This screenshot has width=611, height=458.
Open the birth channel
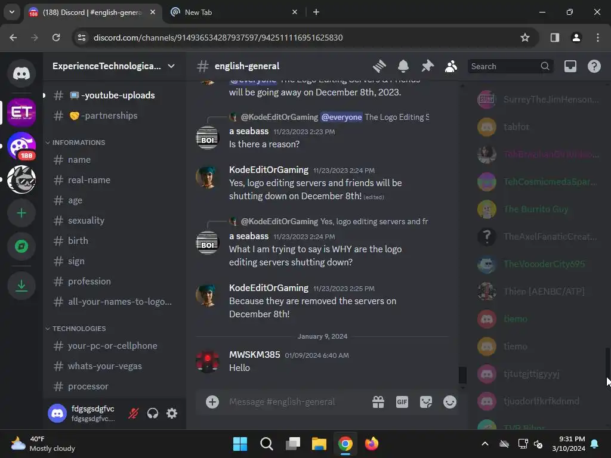pos(114,241)
